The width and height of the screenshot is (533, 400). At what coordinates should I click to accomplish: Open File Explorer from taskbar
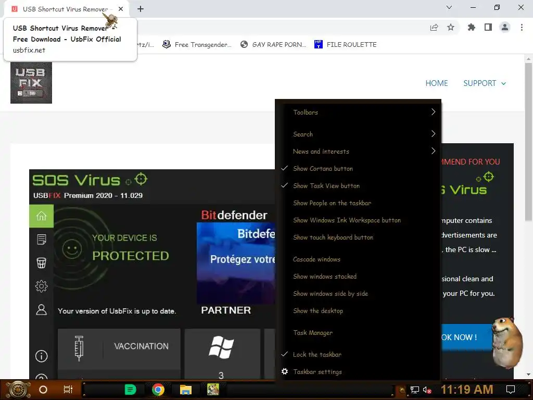point(186,390)
